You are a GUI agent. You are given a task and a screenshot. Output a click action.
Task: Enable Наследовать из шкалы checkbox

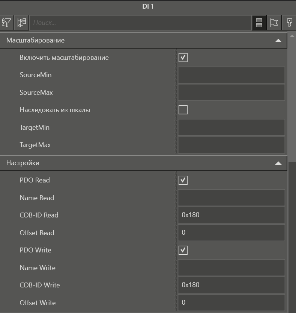tap(183, 110)
